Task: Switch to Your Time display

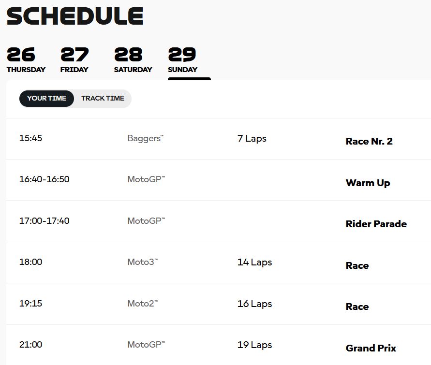Action: pos(46,98)
